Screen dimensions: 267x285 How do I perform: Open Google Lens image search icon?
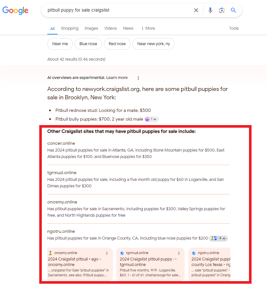(222, 10)
